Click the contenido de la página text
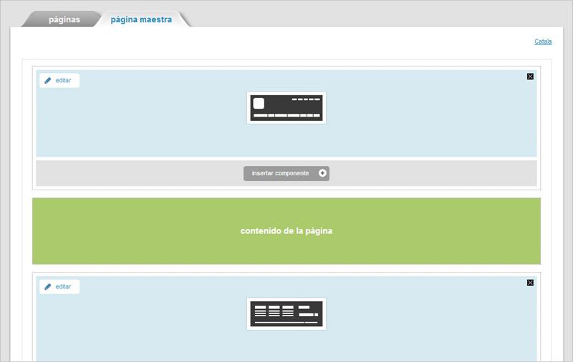 tap(286, 231)
